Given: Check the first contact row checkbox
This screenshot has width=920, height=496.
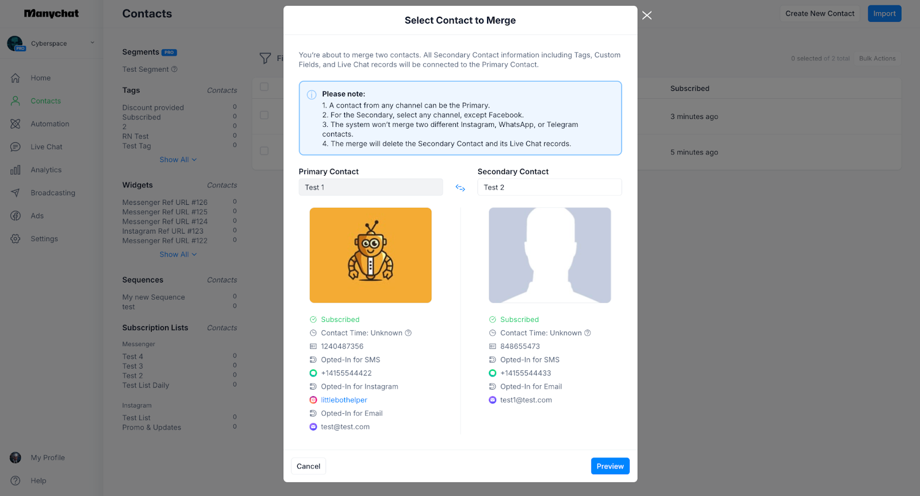Looking at the screenshot, I should (x=264, y=115).
